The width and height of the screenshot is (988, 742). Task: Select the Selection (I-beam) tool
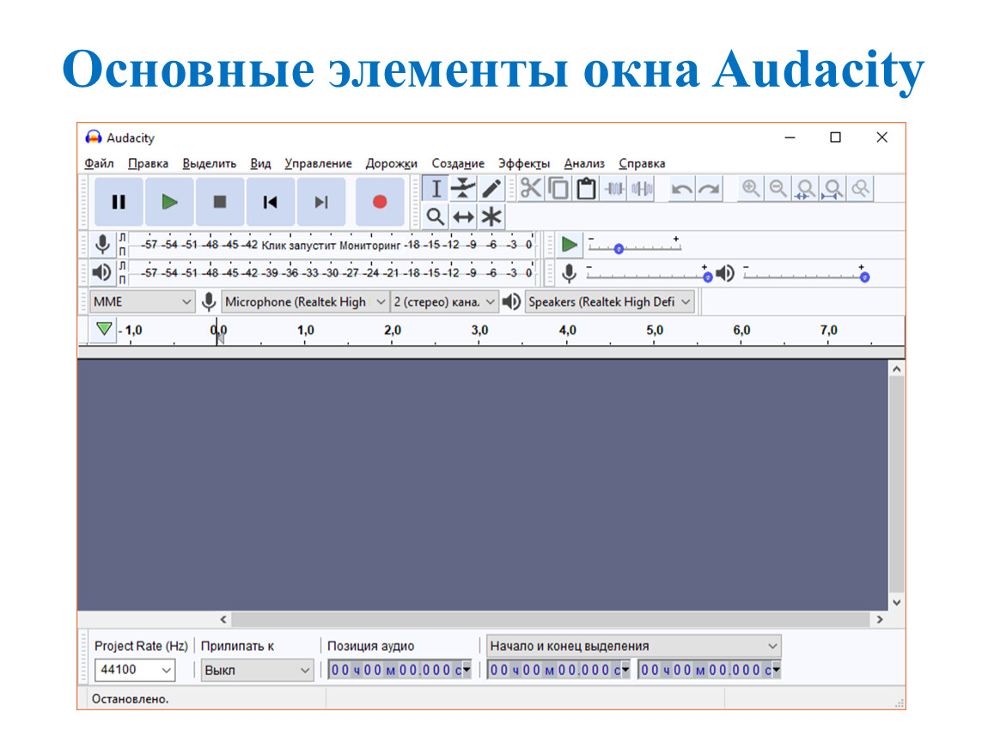[x=436, y=188]
